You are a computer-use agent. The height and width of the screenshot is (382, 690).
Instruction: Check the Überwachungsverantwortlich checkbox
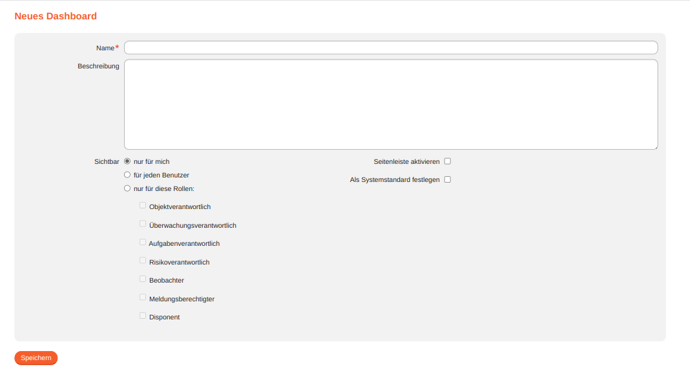point(143,223)
